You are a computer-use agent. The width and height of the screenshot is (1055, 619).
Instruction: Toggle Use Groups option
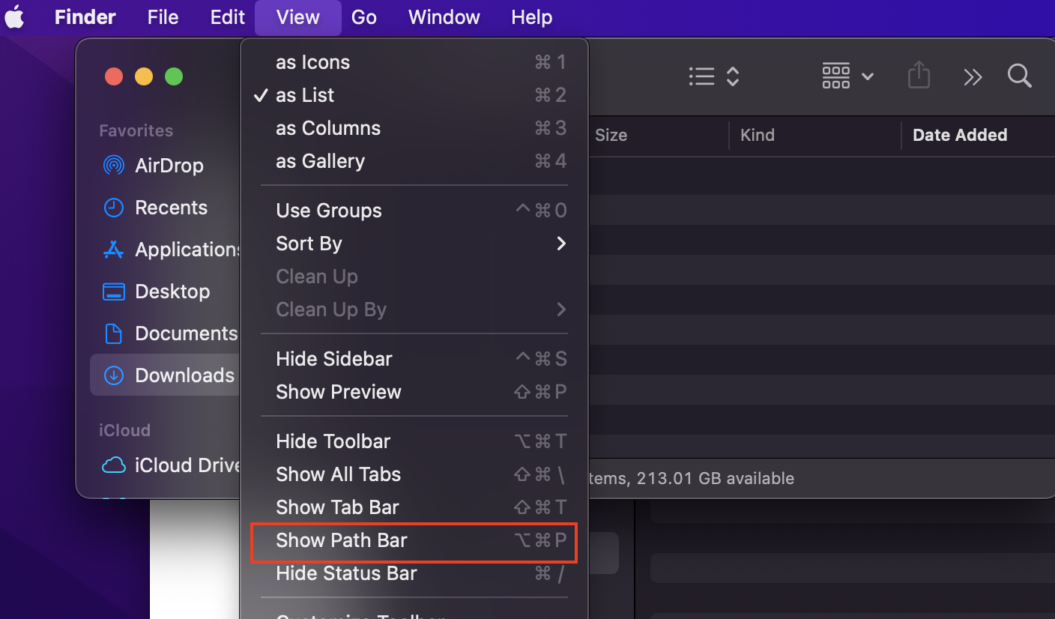pos(414,211)
